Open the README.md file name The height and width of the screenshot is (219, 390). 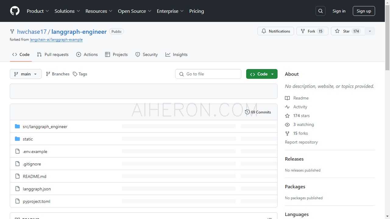coord(34,176)
